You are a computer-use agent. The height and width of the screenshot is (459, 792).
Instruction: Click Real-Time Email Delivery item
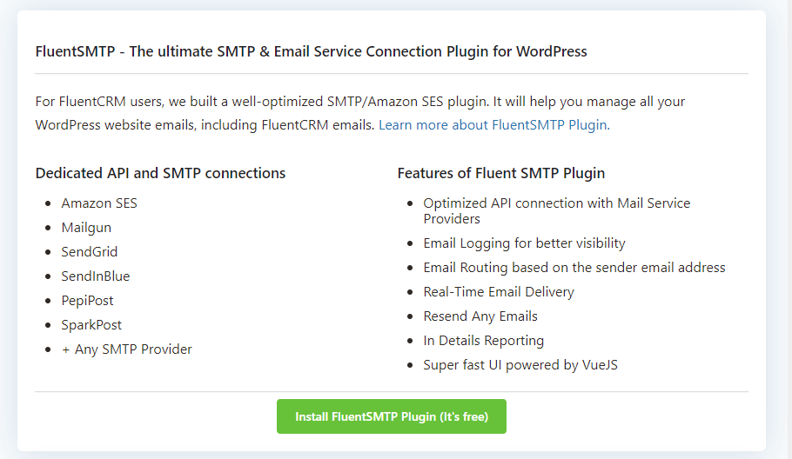pyautogui.click(x=499, y=292)
